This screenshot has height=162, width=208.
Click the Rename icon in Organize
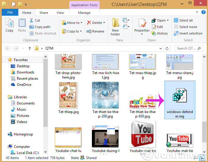click(89, 31)
